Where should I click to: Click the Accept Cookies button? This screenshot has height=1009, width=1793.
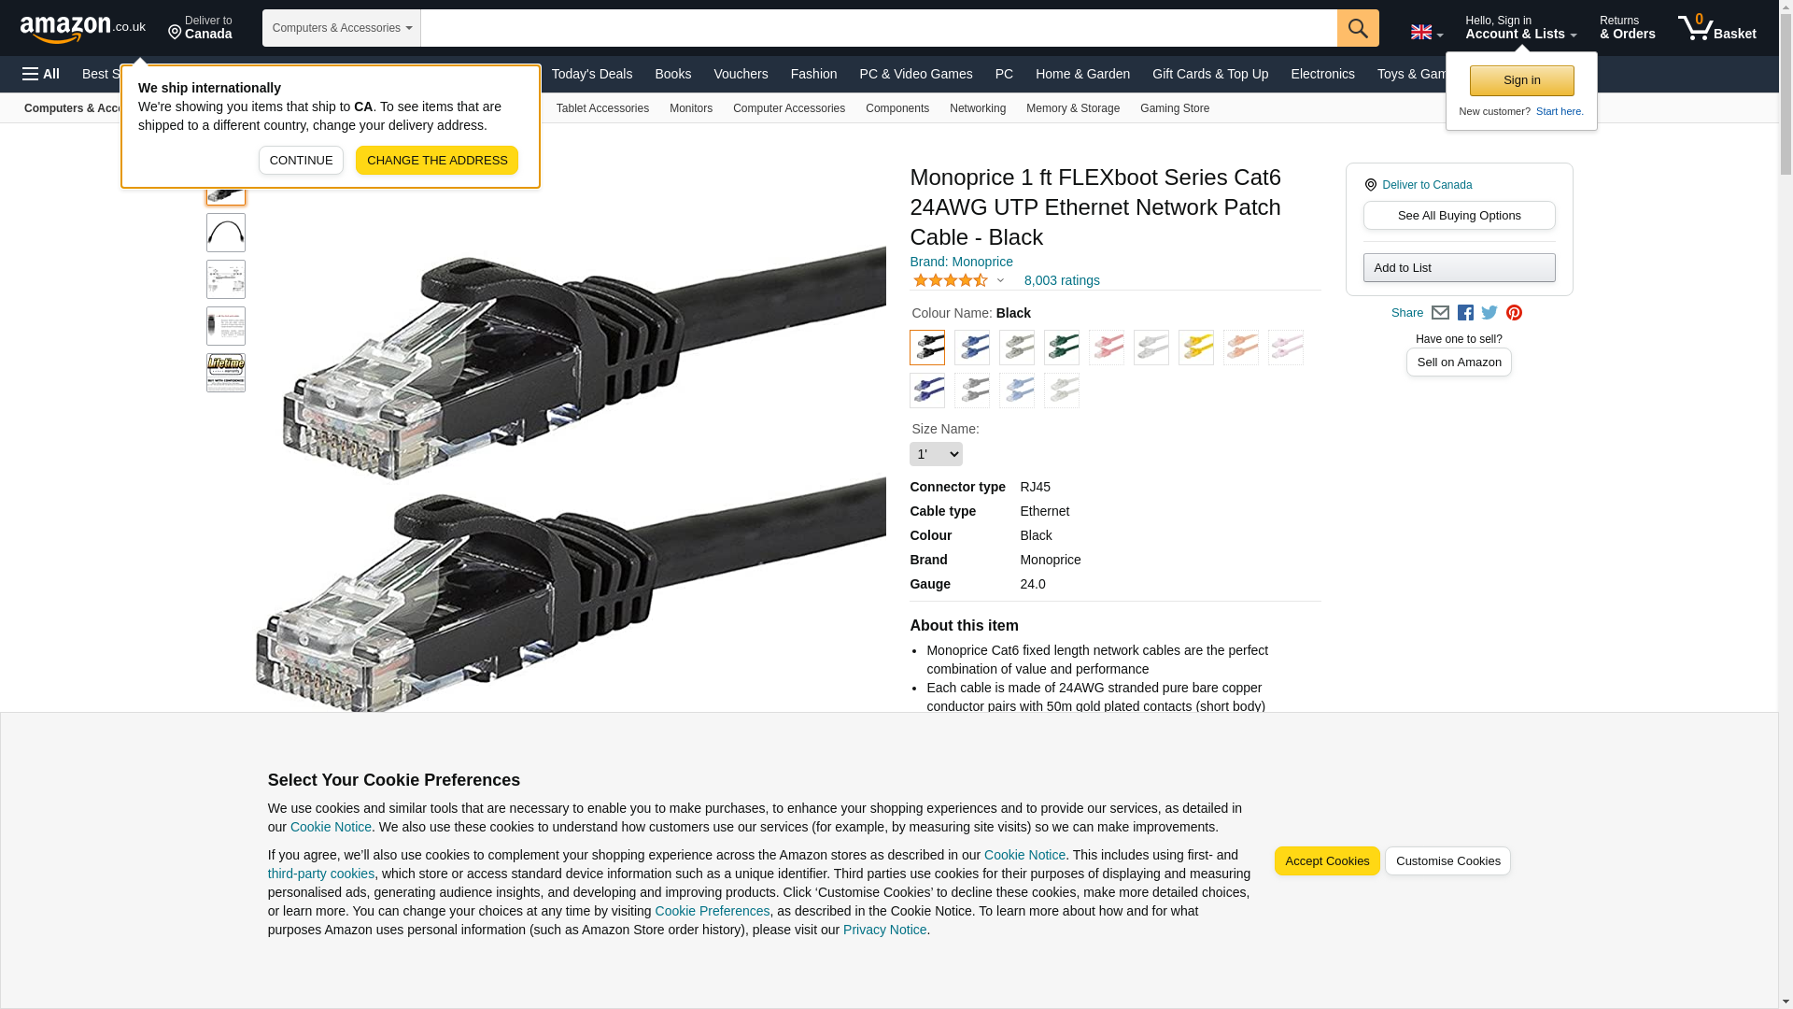tap(1327, 861)
